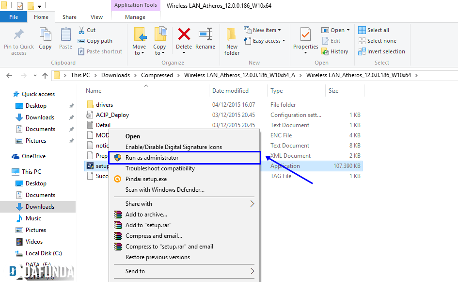Click the Delete icon in ribbon
458x282 pixels.
[x=184, y=39]
